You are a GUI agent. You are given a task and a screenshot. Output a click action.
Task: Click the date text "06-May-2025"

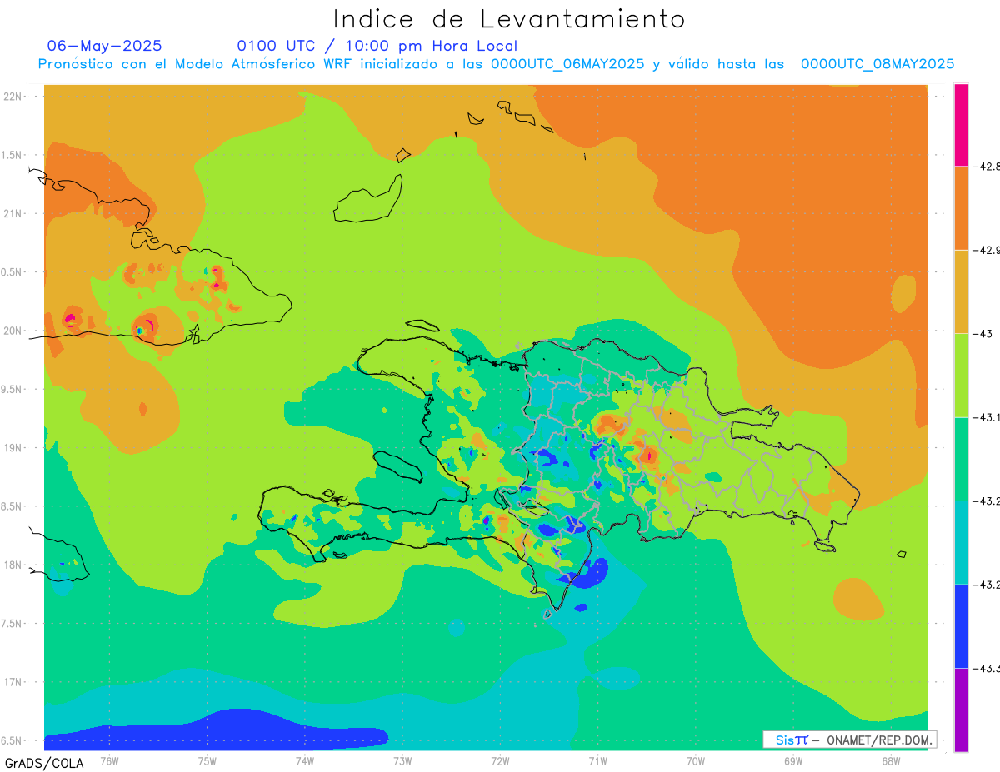[104, 46]
